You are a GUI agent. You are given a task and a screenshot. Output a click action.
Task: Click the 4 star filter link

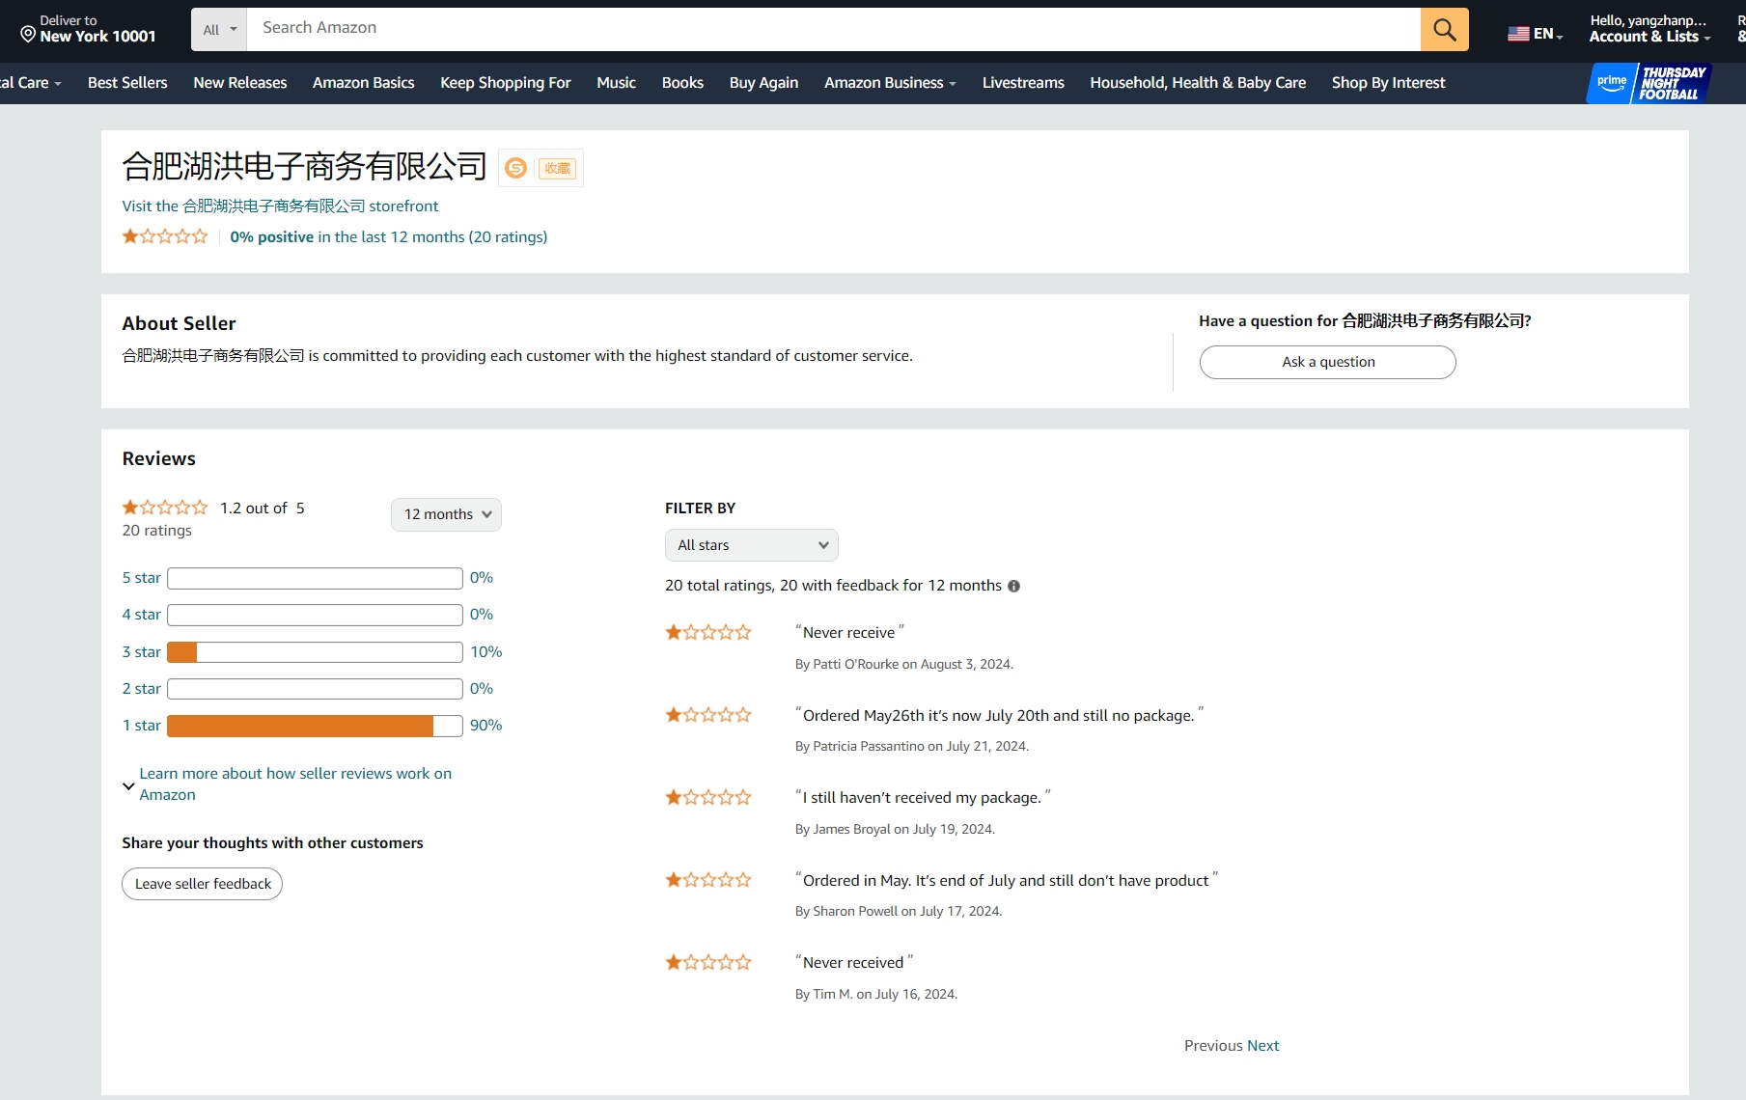[x=141, y=615]
